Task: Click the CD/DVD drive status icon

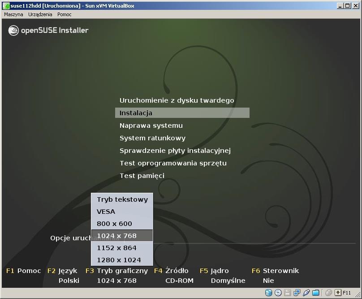Action: 278,293
